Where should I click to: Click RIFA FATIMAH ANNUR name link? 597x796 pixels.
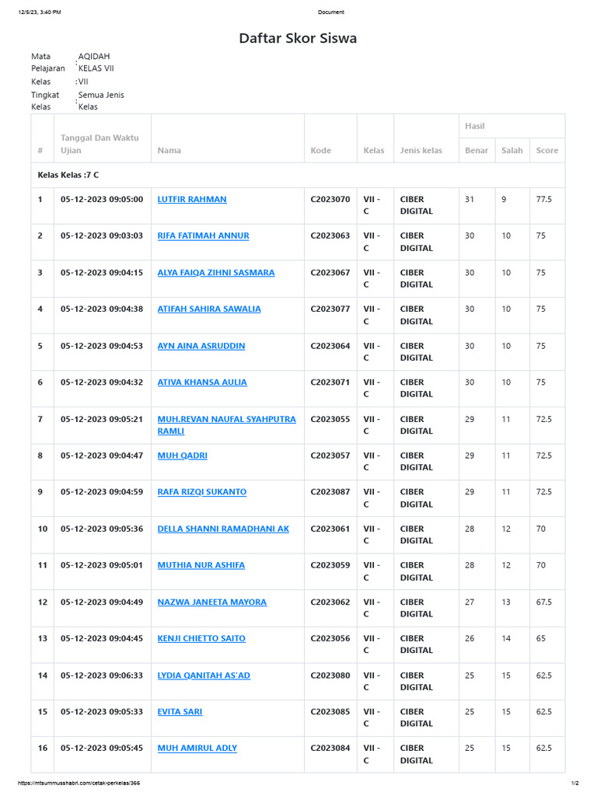[203, 236]
